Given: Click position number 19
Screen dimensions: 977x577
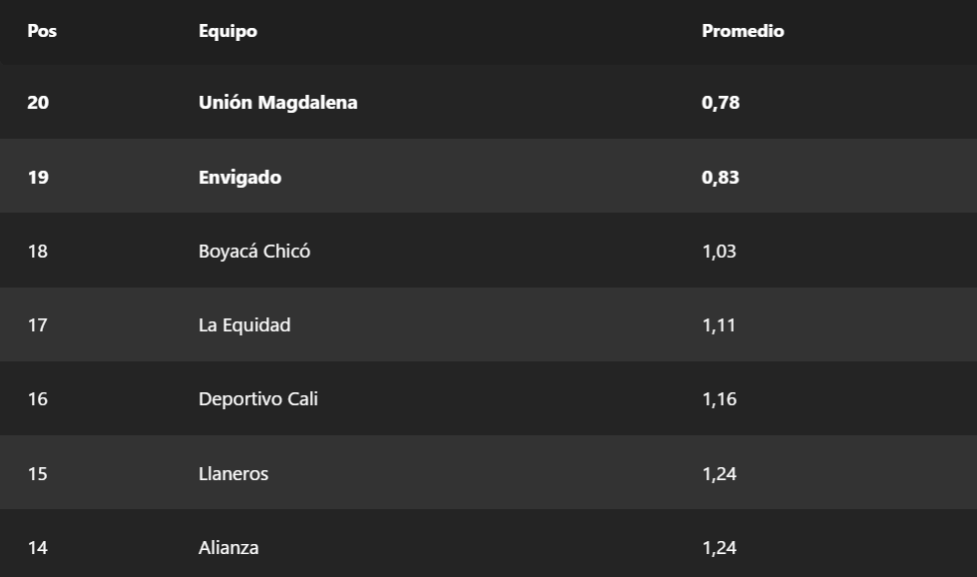Looking at the screenshot, I should (x=38, y=178).
